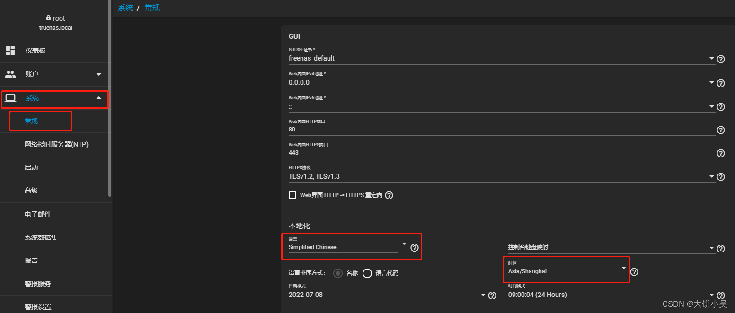Screen dimensions: 735x313
Task: Open help for Web界面HTTPS端口 field
Action: [x=721, y=153]
